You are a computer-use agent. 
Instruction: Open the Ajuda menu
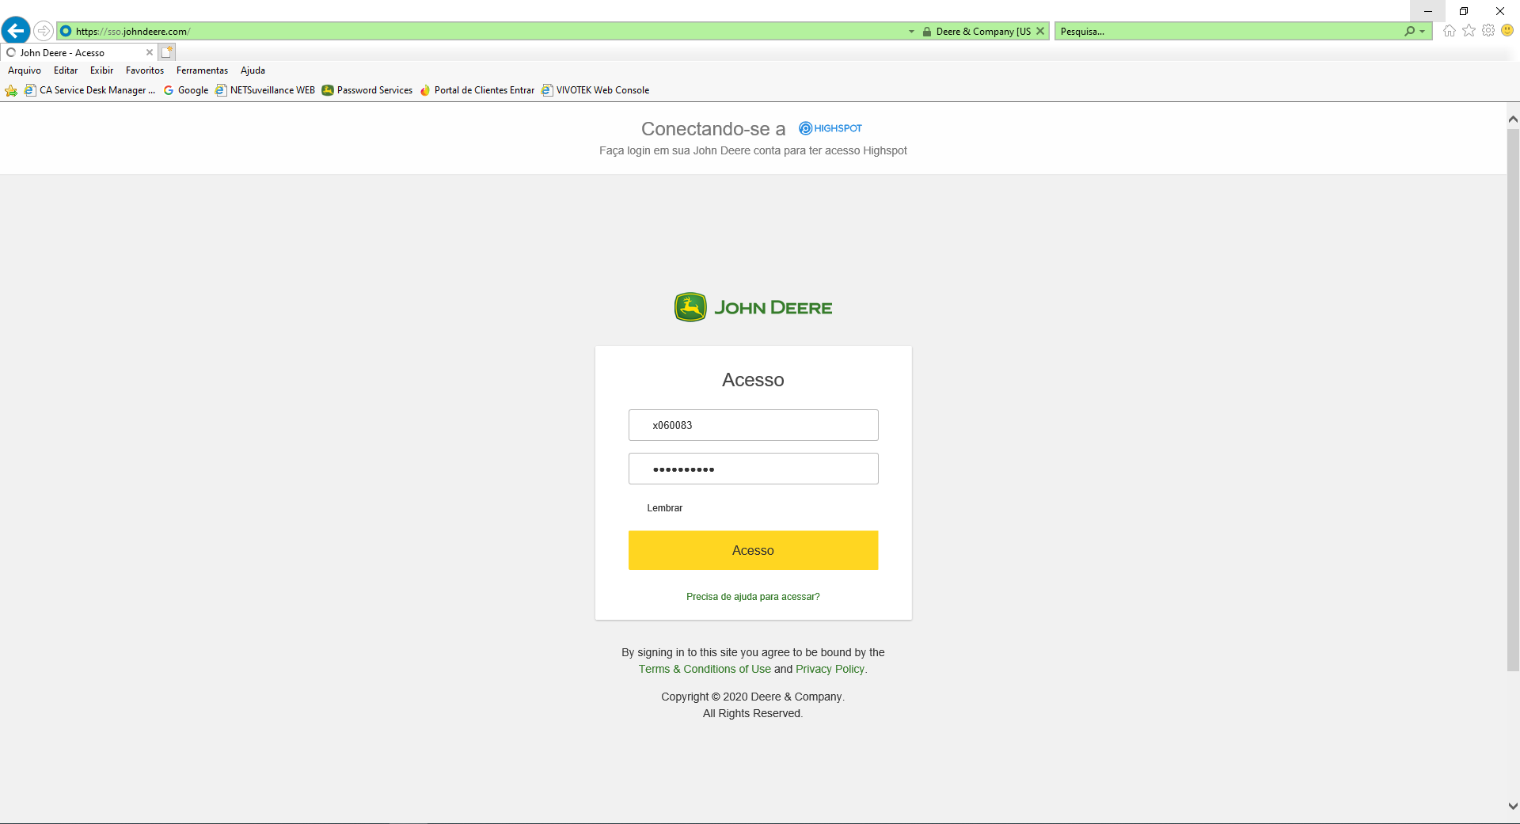click(x=253, y=70)
